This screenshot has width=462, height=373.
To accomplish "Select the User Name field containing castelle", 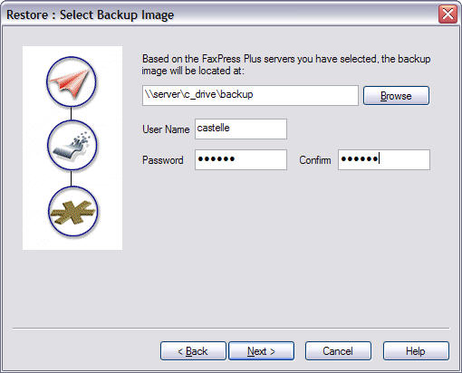I will pyautogui.click(x=241, y=129).
